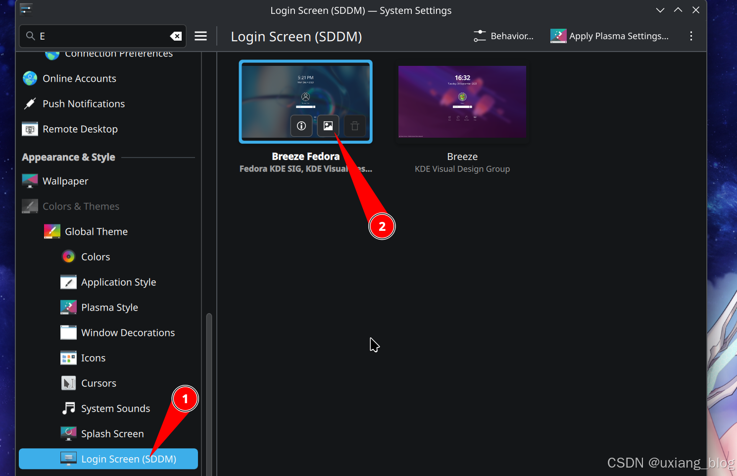Click the Login Screen (SDDM) page heading

click(296, 37)
